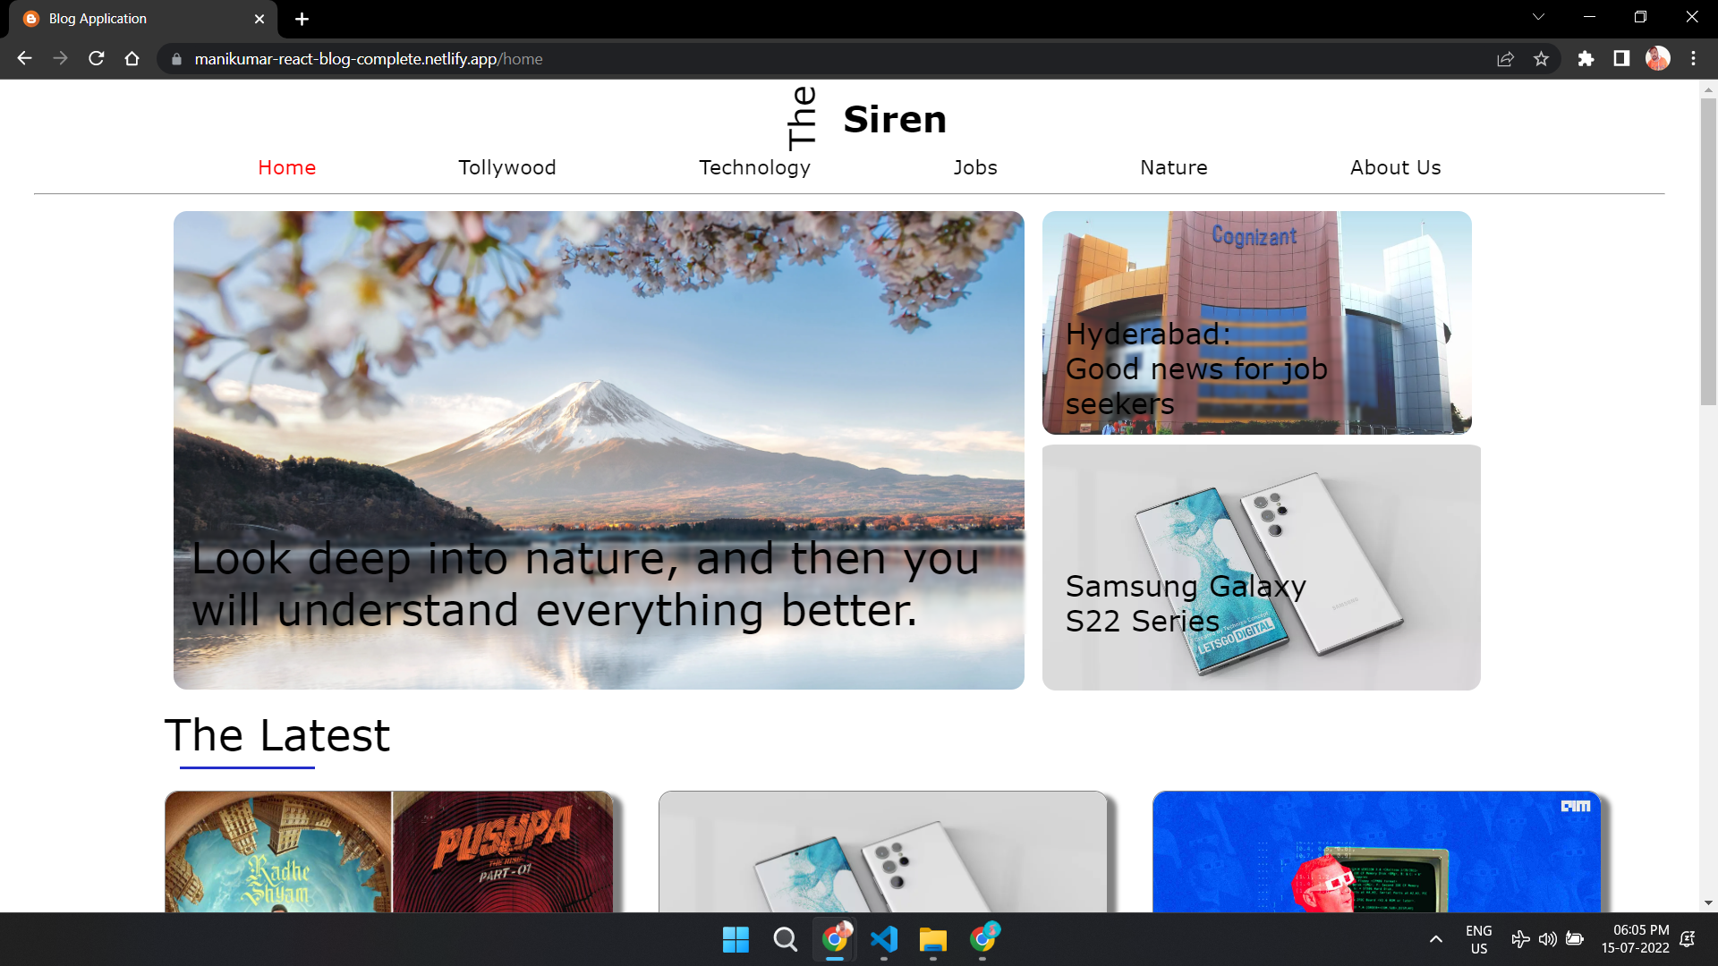Open the blue AIM technology latest card

pos(1377,852)
